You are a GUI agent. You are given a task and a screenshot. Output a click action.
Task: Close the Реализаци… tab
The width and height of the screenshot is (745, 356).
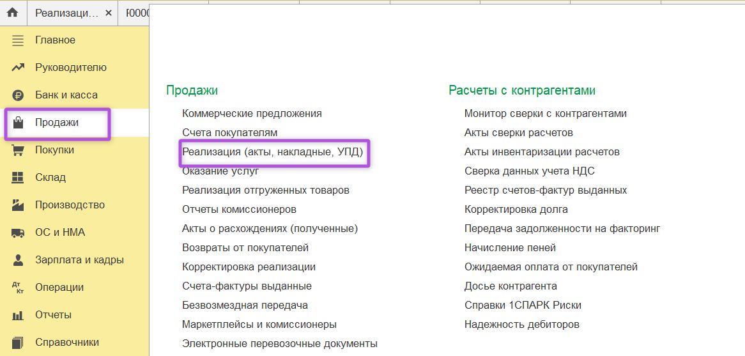pyautogui.click(x=109, y=13)
